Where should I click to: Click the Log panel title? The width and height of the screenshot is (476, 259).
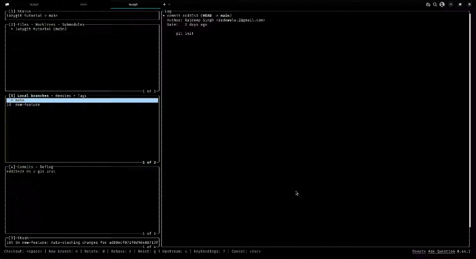point(168,11)
